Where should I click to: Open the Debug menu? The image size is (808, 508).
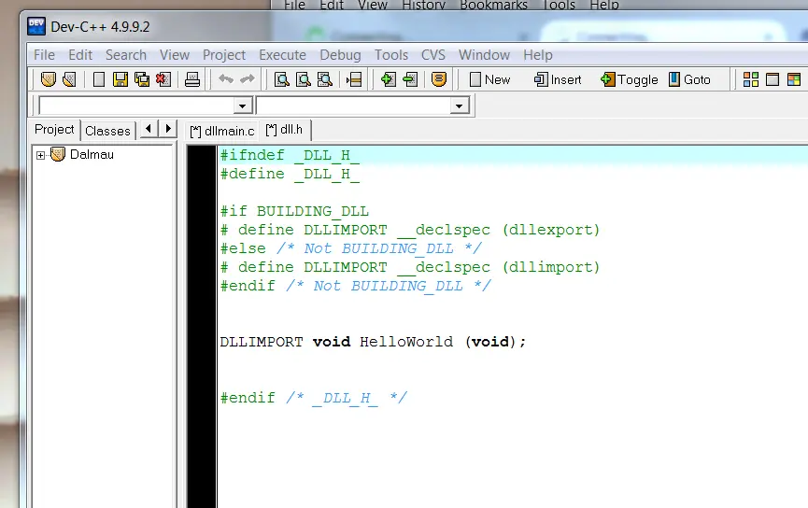click(340, 54)
